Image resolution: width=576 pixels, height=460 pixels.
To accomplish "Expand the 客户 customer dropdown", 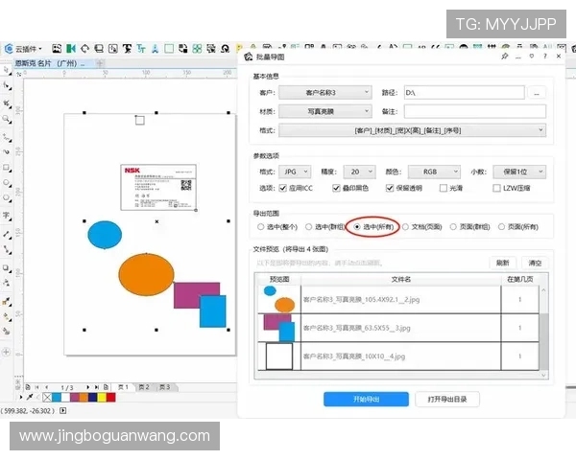I will (324, 92).
